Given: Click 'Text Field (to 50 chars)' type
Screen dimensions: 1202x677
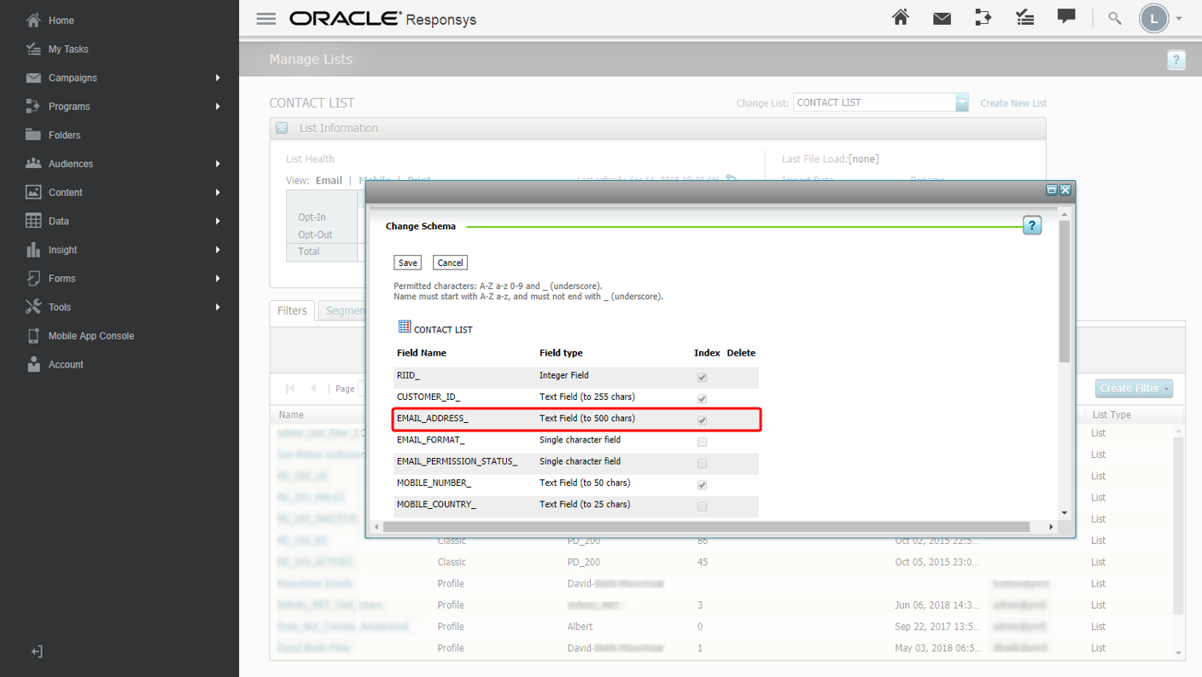Looking at the screenshot, I should coord(585,483).
